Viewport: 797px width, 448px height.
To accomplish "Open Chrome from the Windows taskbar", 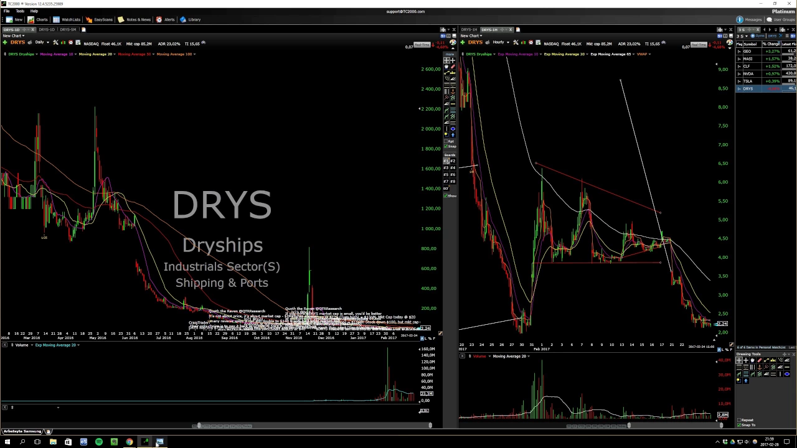I will point(129,442).
